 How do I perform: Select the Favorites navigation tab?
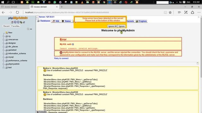[x=15, y=26]
